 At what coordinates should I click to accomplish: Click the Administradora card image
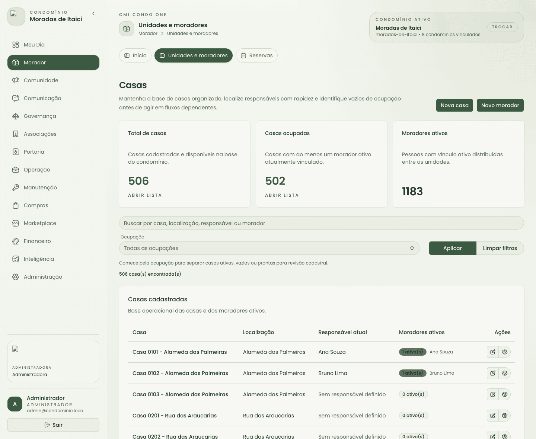tap(15, 349)
